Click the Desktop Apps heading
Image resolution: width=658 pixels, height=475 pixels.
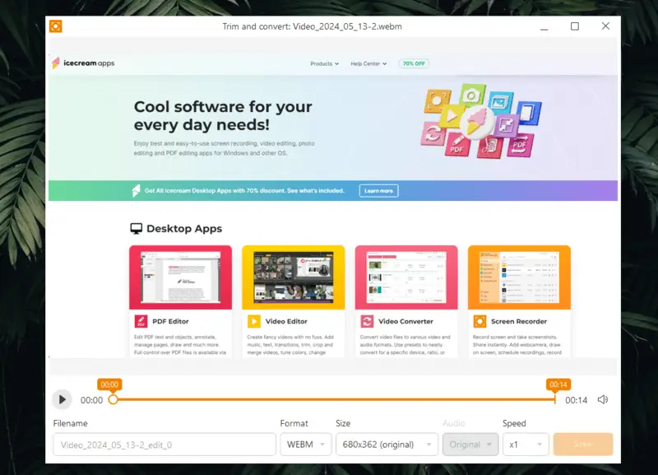[x=184, y=229]
